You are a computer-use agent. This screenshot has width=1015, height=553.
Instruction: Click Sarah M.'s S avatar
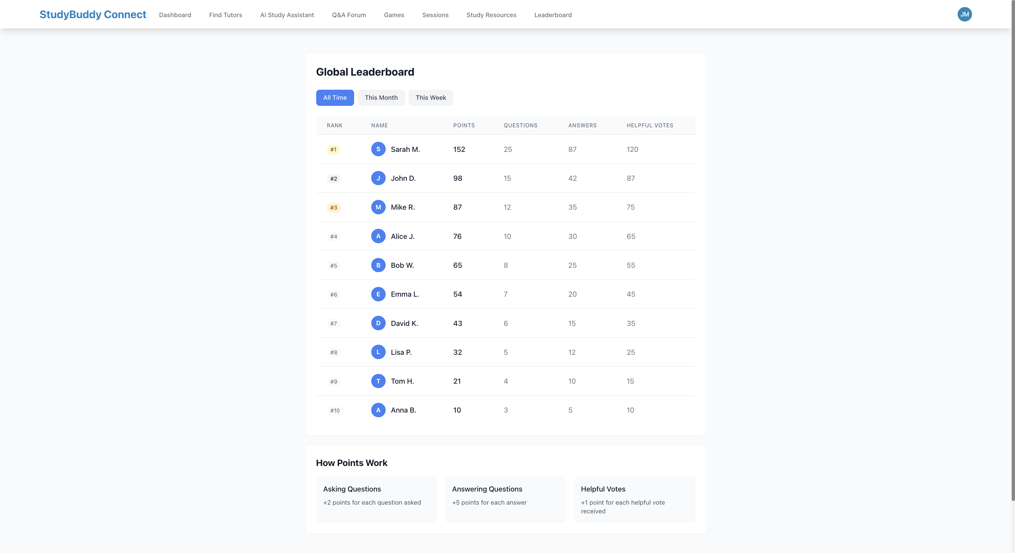[378, 149]
